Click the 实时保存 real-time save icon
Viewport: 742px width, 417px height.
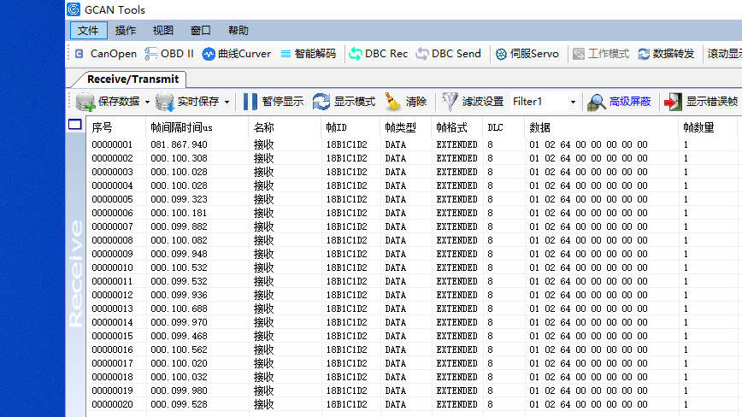pyautogui.click(x=165, y=102)
